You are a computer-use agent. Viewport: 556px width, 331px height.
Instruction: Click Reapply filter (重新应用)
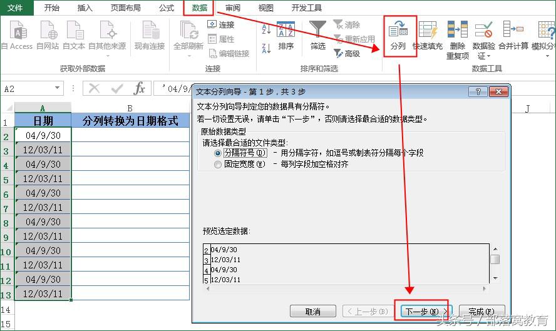(354, 39)
